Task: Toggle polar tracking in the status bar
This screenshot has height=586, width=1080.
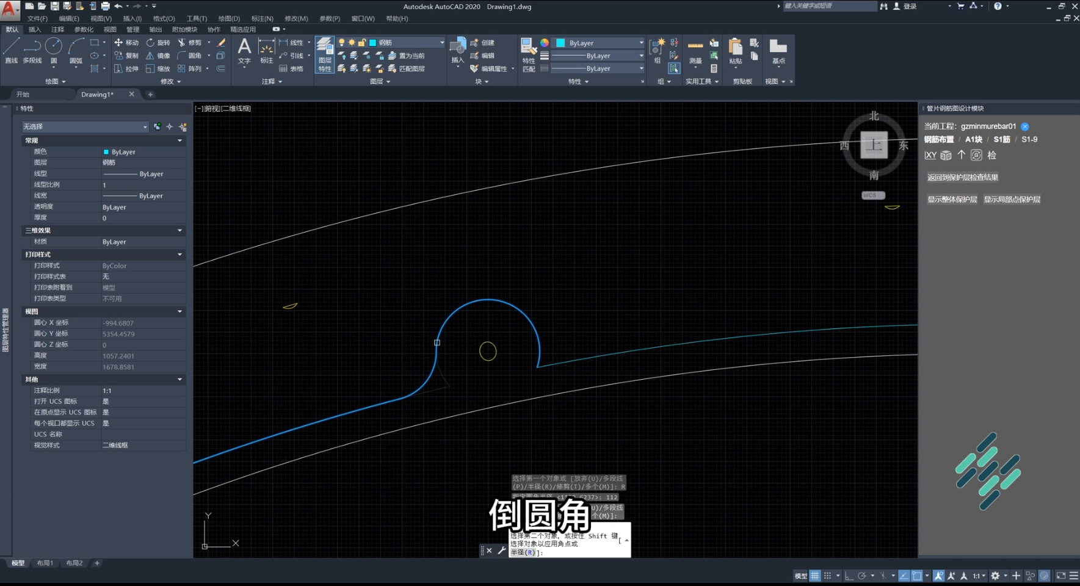Action: tap(862, 576)
